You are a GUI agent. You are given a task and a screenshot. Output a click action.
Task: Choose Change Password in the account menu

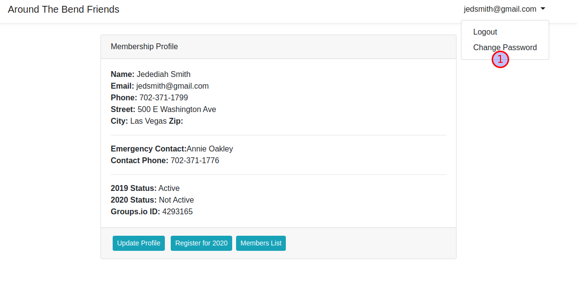[x=505, y=47]
